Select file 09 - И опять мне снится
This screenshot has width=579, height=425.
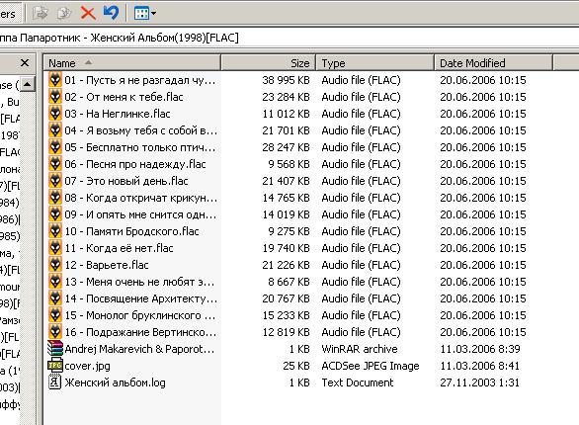pyautogui.click(x=140, y=214)
